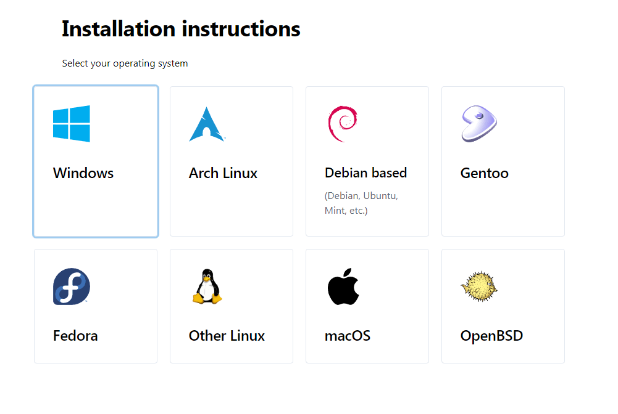Click the Arch Linux logo icon
This screenshot has height=414, width=618.
[207, 124]
